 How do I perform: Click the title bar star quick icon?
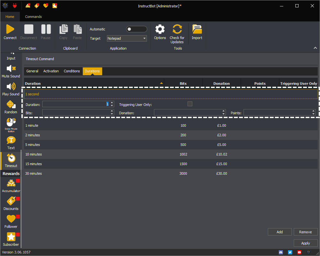pos(55,6)
